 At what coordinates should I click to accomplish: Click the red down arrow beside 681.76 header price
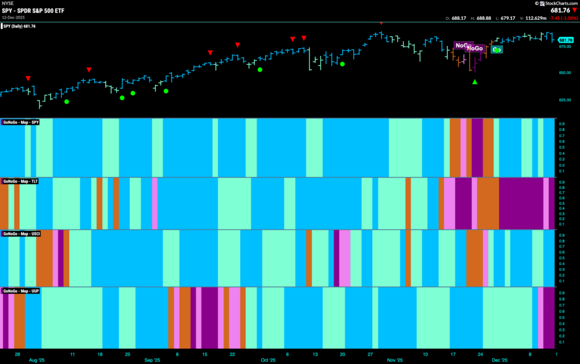click(574, 10)
